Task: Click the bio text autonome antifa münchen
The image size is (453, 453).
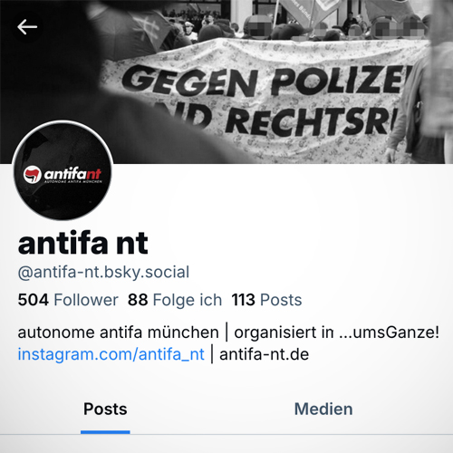Action: 119,333
